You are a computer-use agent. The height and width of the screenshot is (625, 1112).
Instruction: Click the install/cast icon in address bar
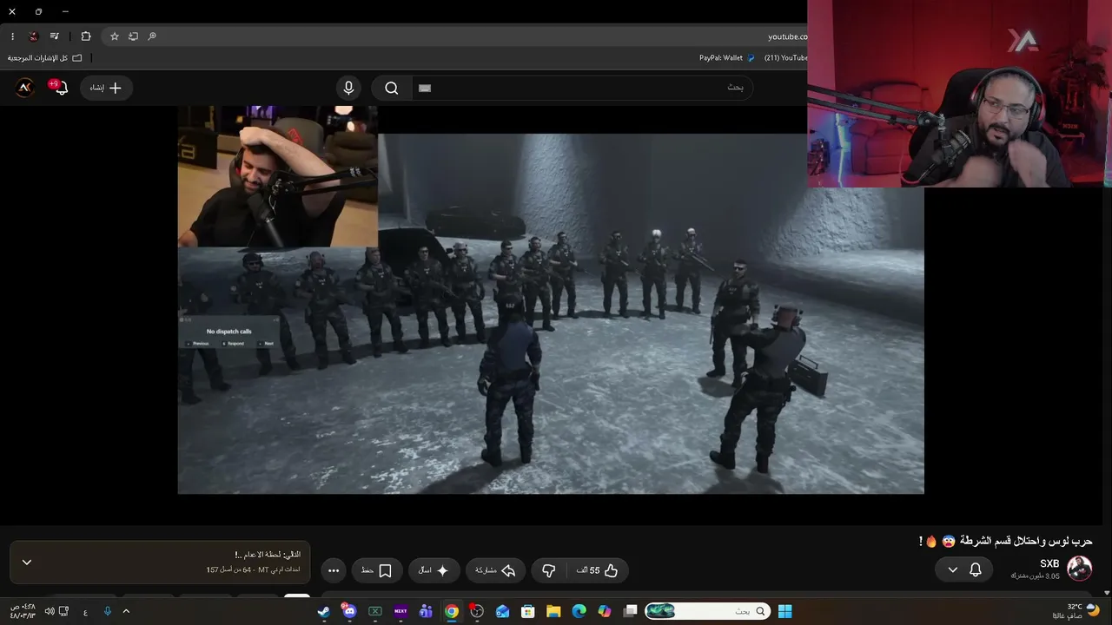[133, 36]
